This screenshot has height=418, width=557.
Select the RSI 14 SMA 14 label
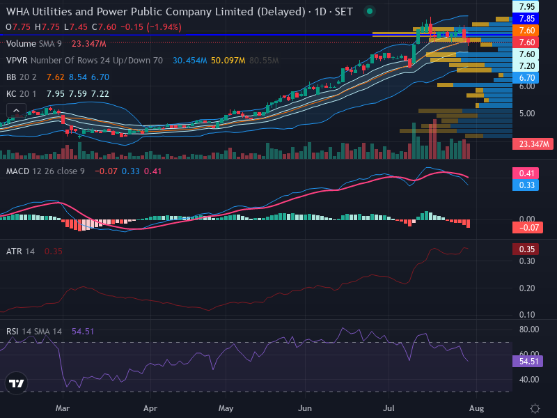tap(33, 332)
